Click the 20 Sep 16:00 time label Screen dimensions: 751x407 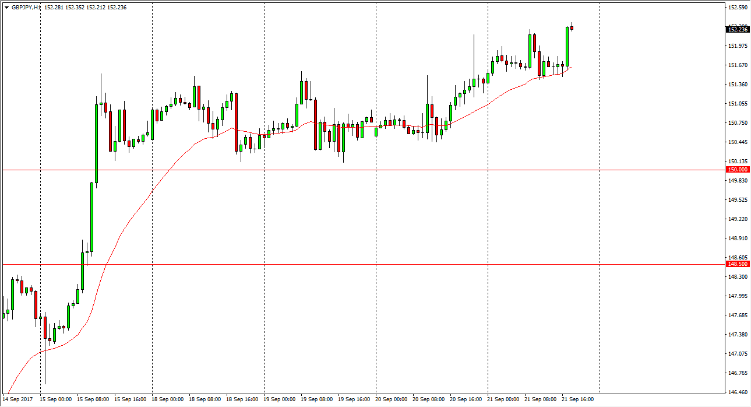[x=467, y=399]
